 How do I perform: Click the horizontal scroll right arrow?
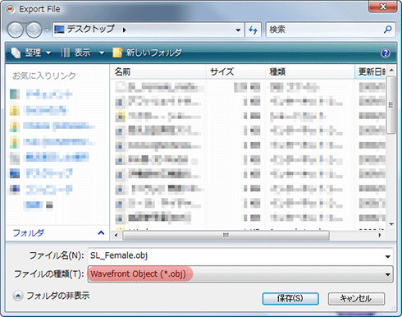click(x=379, y=236)
